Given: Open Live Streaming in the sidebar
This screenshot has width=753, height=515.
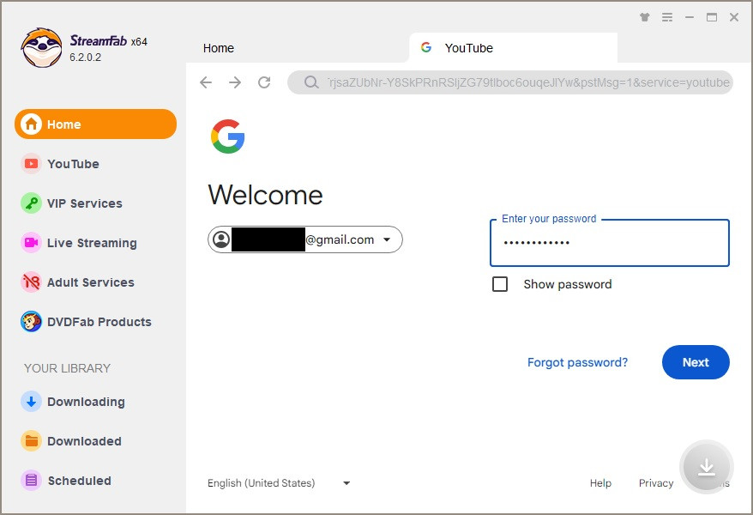Looking at the screenshot, I should tap(79, 243).
